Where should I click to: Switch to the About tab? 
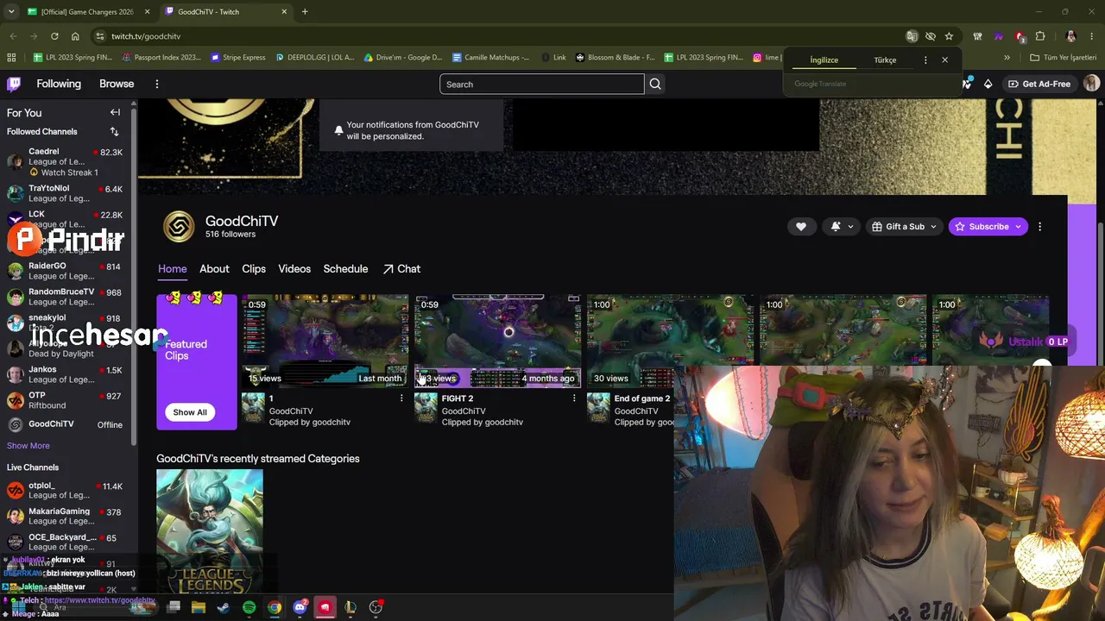coord(214,268)
